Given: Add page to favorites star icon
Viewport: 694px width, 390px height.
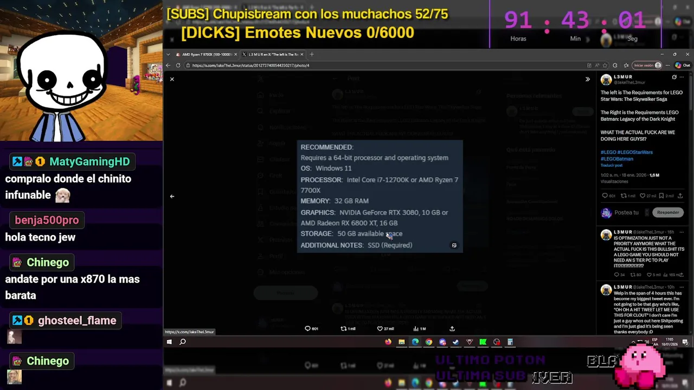Looking at the screenshot, I should coord(605,66).
